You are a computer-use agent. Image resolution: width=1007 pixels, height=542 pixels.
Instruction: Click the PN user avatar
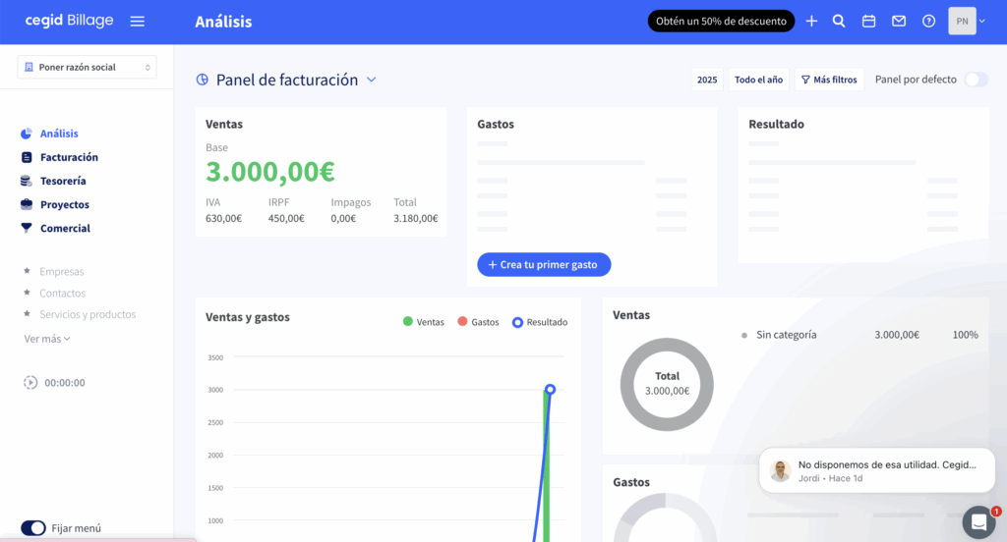pos(962,22)
